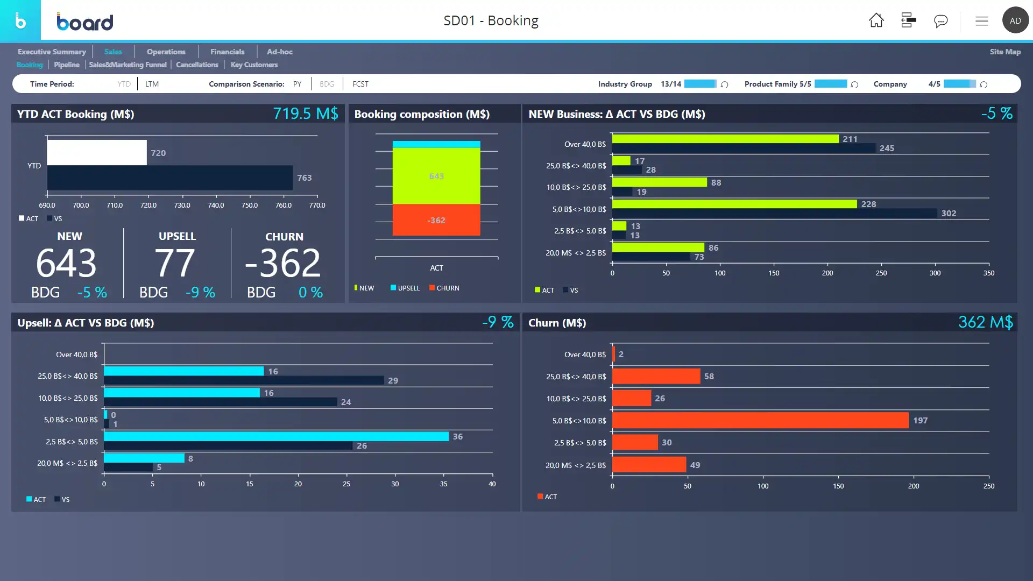Switch to the Ad-hoc tab
Viewport: 1033px width, 581px height.
point(280,52)
